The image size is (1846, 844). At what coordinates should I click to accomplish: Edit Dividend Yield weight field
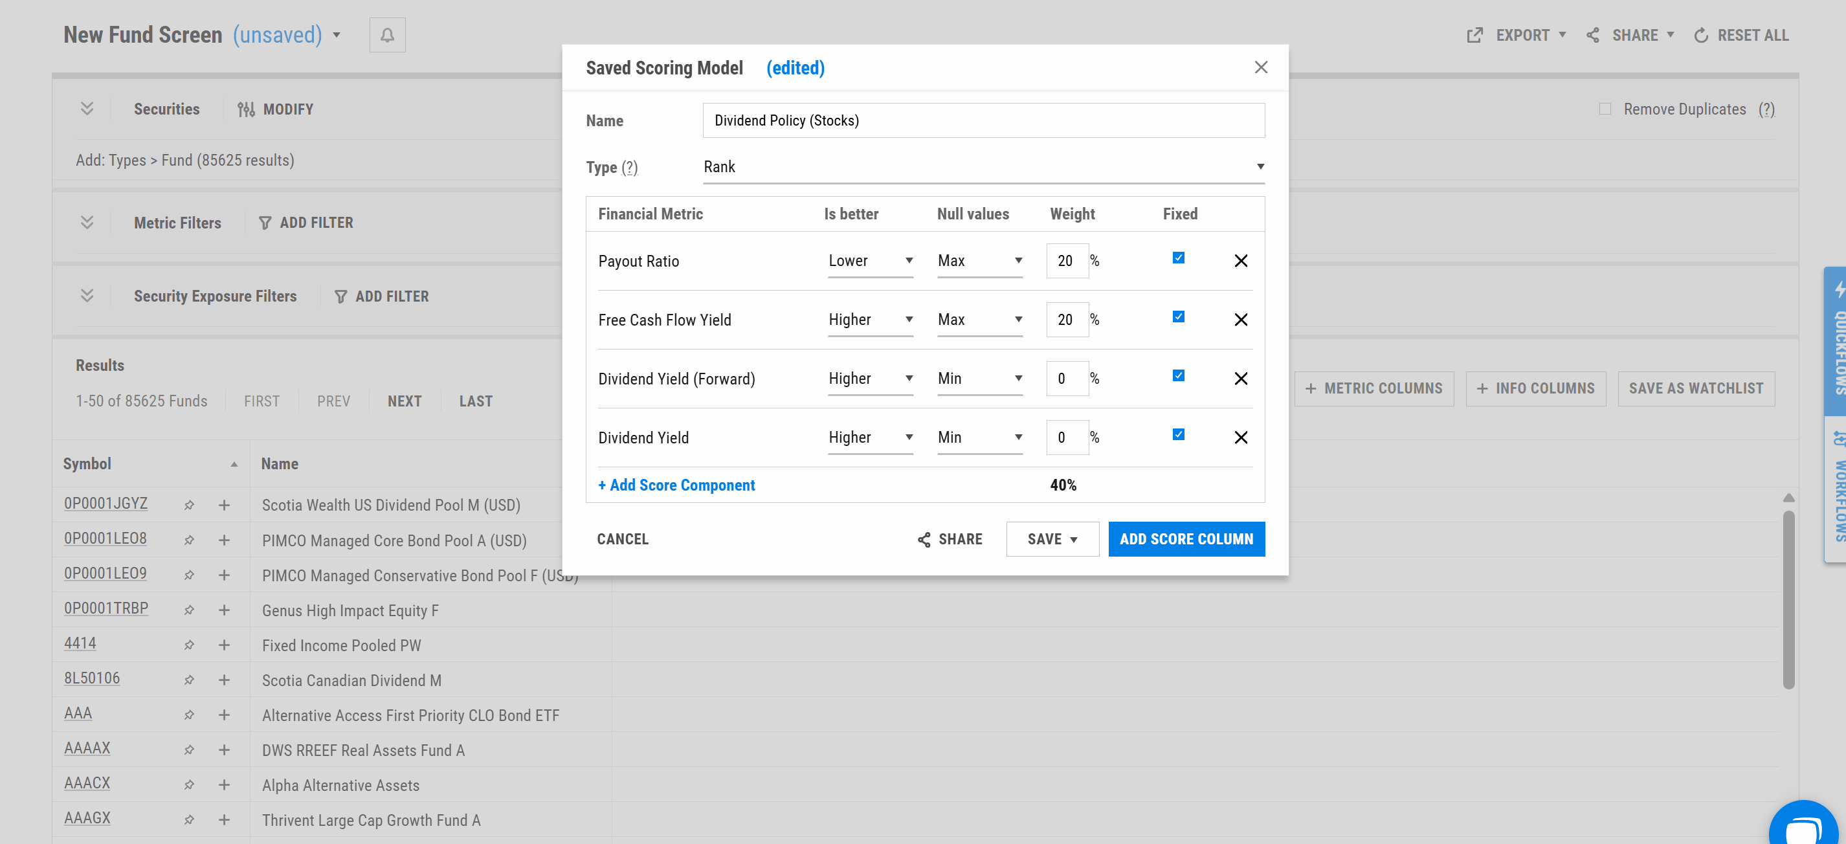[1067, 437]
